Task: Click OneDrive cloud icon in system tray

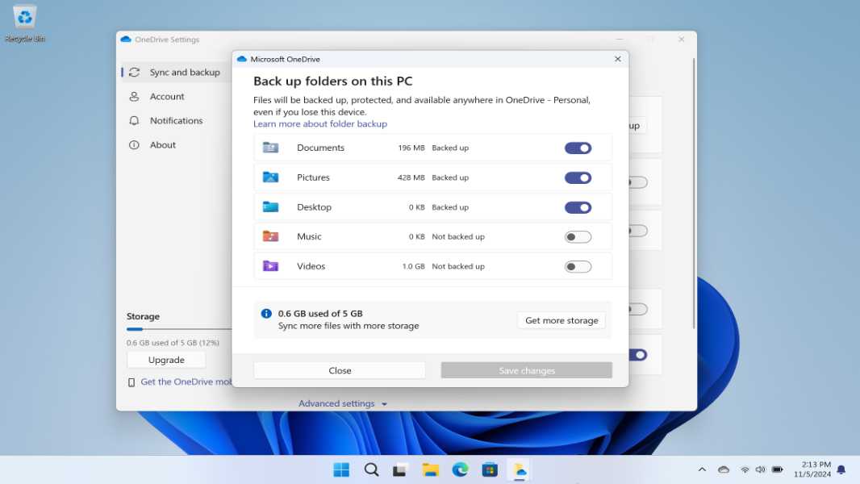Action: pos(724,469)
